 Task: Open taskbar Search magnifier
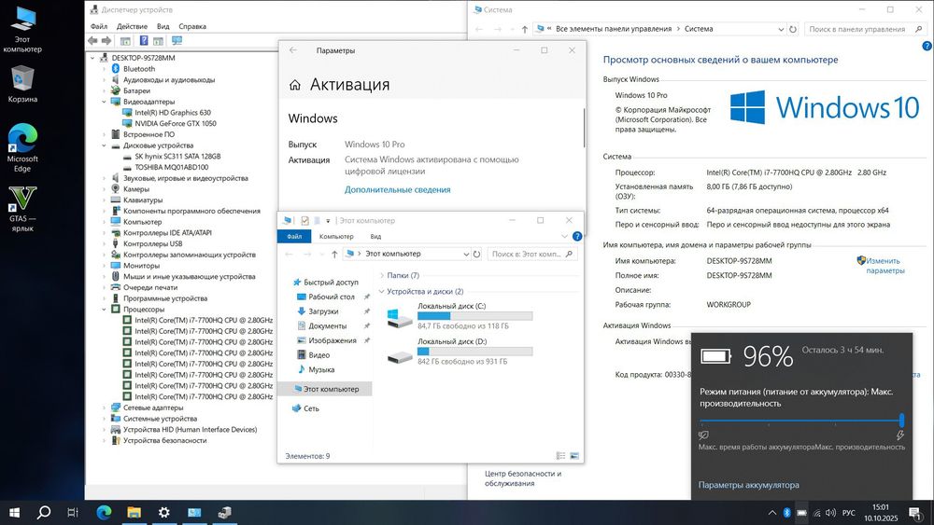[44, 512]
